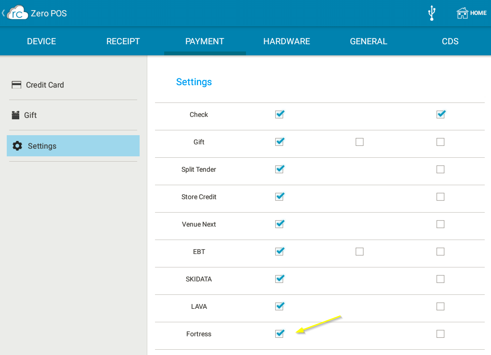The height and width of the screenshot is (355, 491).
Task: Click the Zero POS cloud logo
Action: point(17,13)
